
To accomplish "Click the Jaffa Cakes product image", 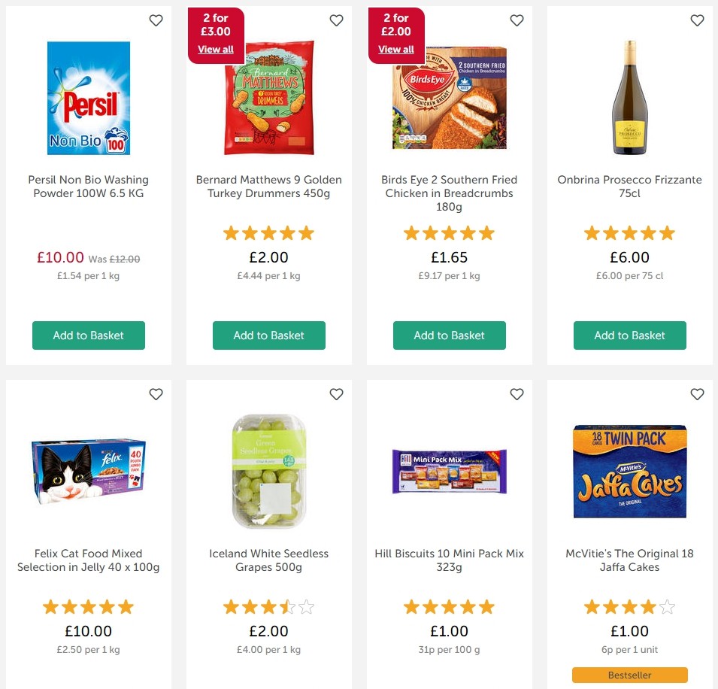I will [629, 472].
